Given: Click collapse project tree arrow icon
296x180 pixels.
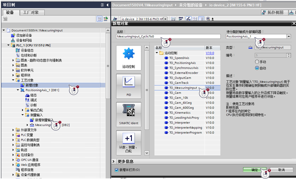Looking at the screenshot, I should point(107,5).
